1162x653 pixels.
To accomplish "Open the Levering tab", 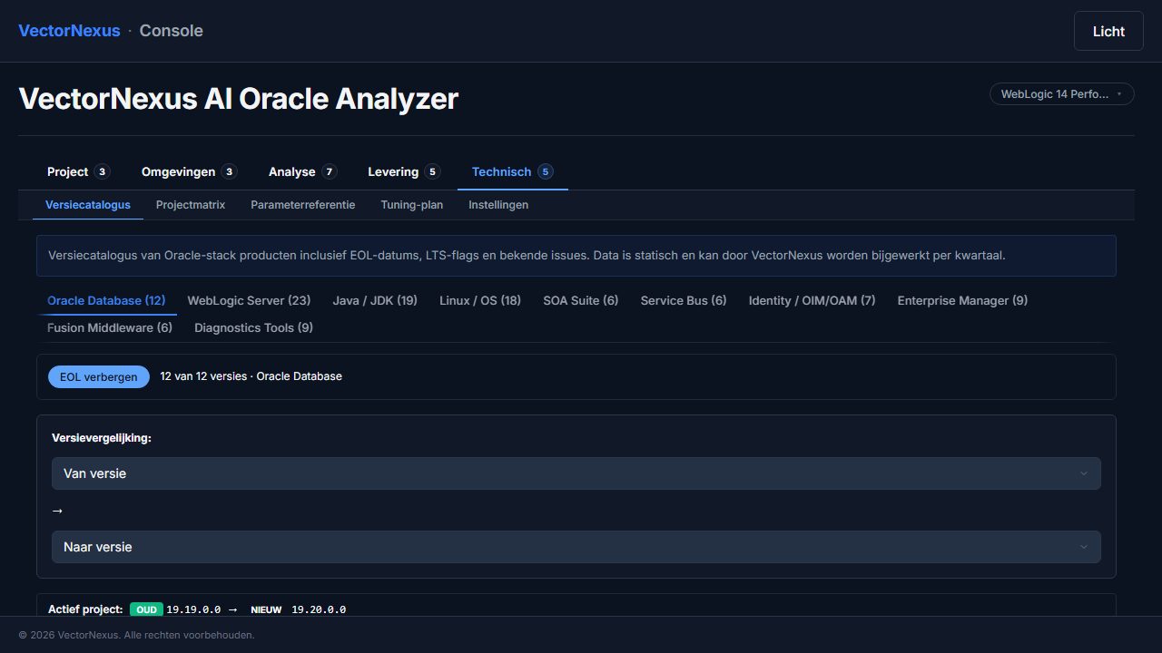I will tap(404, 171).
